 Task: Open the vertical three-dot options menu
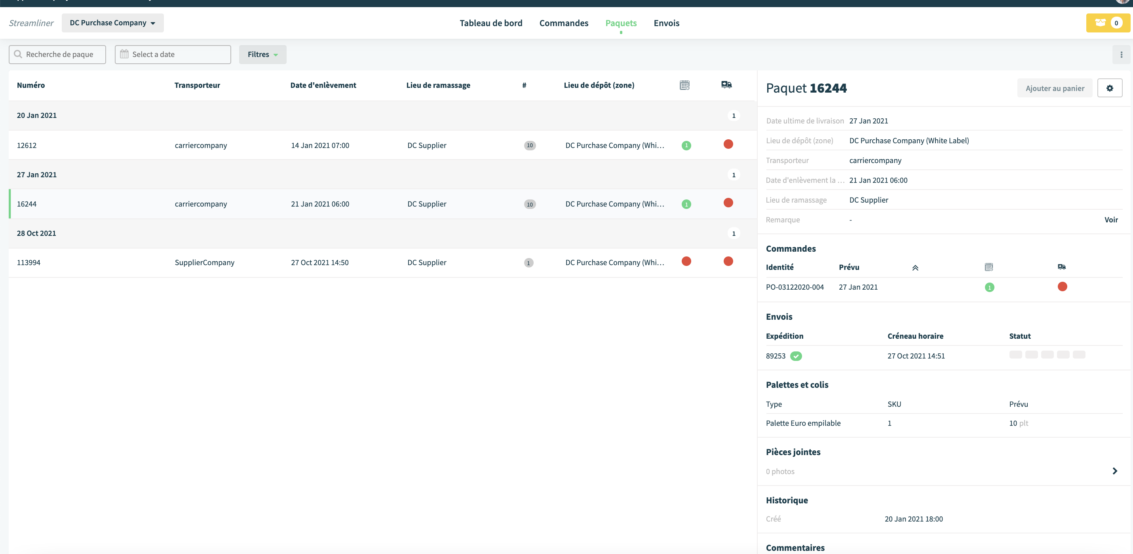pyautogui.click(x=1121, y=55)
